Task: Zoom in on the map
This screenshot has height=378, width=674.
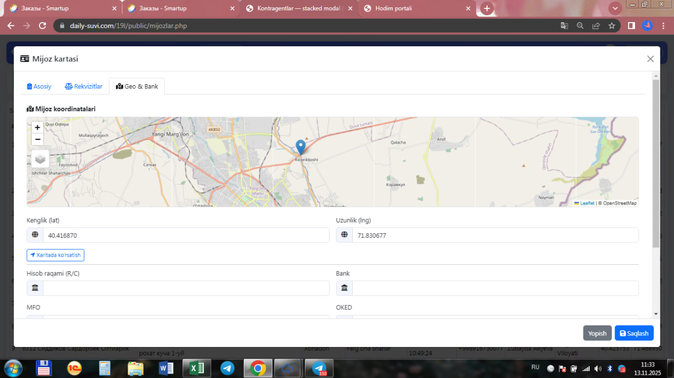Action: tap(37, 127)
